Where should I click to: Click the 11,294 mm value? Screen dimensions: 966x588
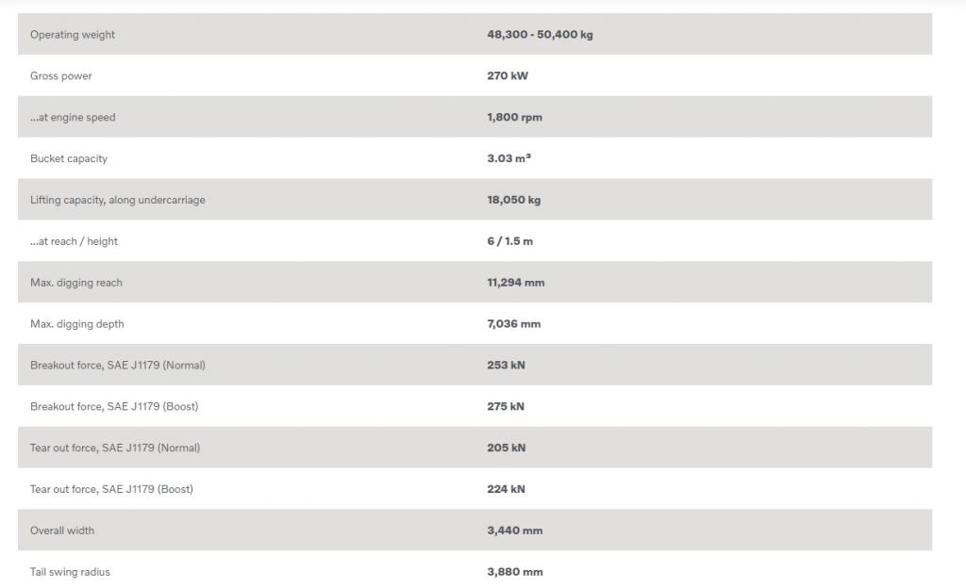point(516,283)
